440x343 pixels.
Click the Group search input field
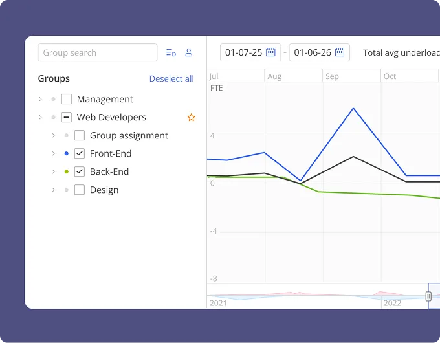tap(97, 53)
